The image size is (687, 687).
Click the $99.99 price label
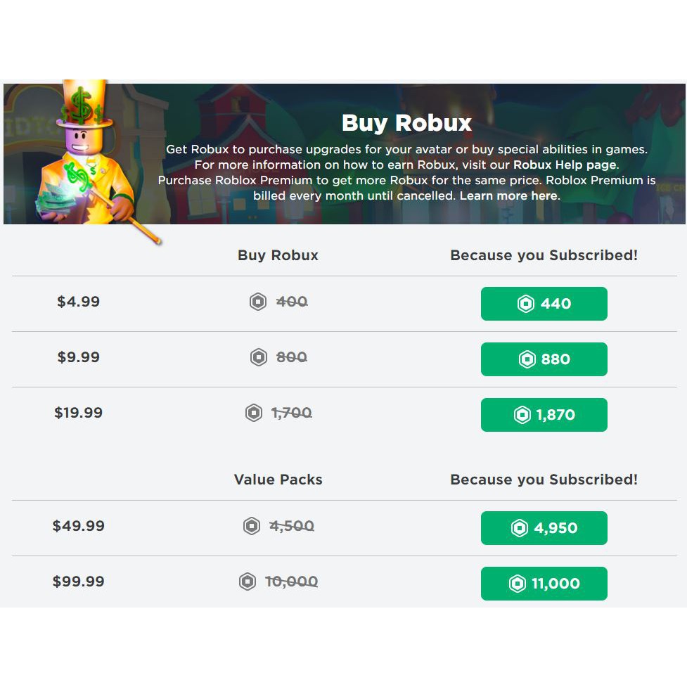[x=78, y=582]
